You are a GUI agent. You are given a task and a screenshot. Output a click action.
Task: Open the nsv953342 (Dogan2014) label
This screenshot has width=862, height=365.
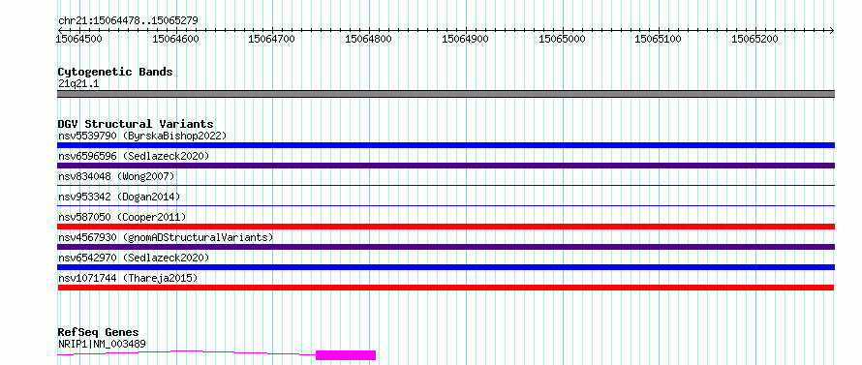(x=119, y=197)
